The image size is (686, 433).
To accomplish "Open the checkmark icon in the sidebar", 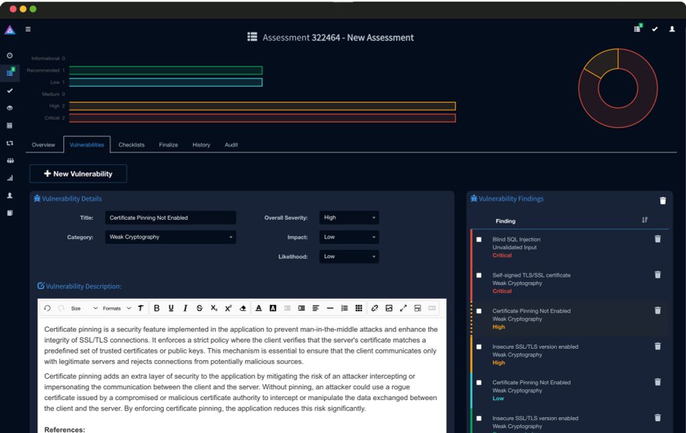I will 10,90.
